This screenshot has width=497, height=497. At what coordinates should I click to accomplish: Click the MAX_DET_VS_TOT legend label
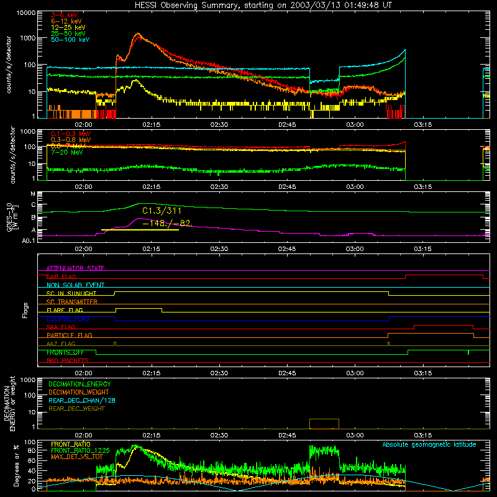click(x=77, y=457)
